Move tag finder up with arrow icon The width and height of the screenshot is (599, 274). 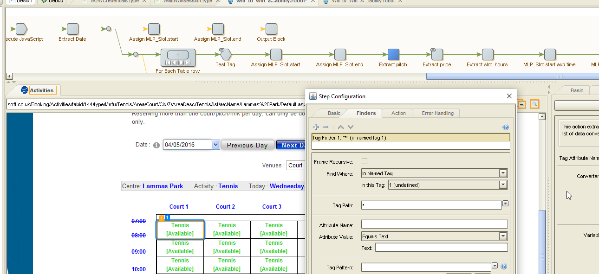point(341,127)
